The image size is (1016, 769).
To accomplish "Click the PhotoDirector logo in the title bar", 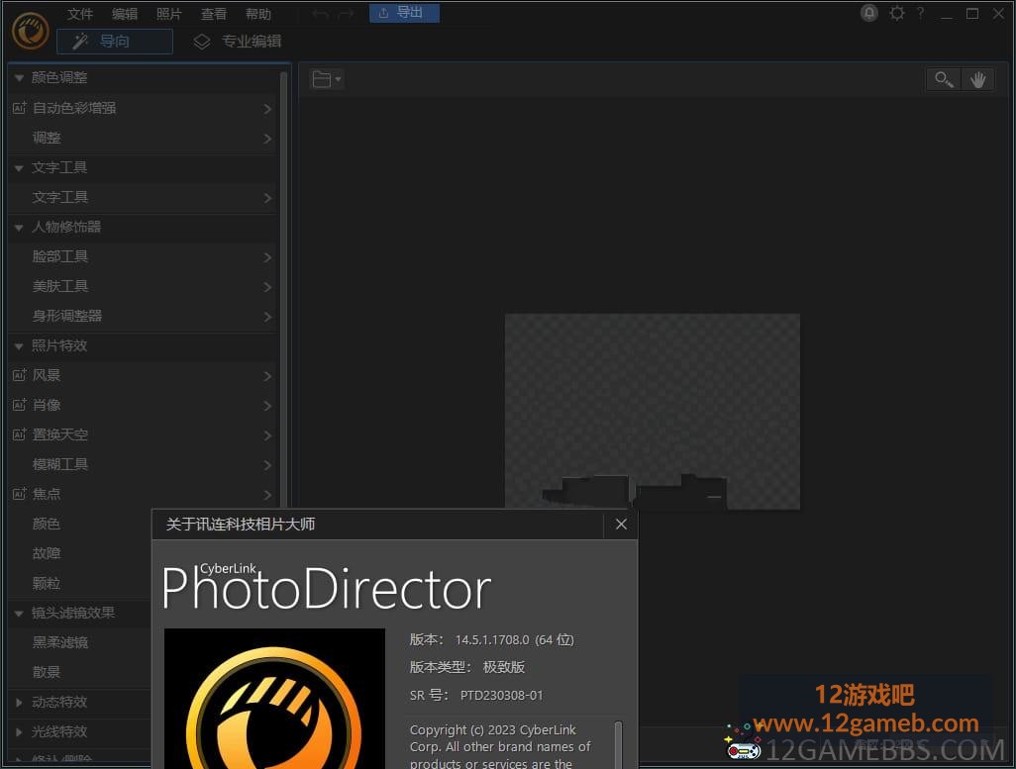I will tap(31, 31).
